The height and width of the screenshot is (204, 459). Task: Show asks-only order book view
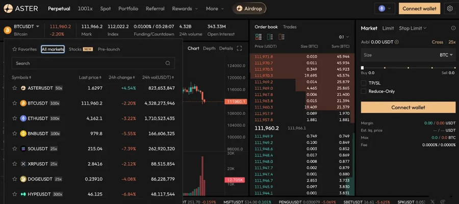[282, 37]
